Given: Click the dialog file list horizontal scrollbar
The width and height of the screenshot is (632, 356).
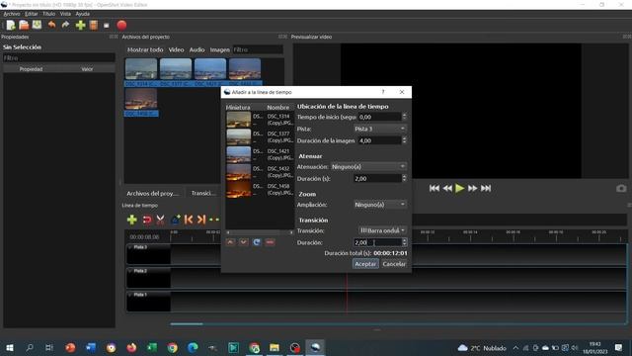Looking at the screenshot, I should pyautogui.click(x=260, y=232).
